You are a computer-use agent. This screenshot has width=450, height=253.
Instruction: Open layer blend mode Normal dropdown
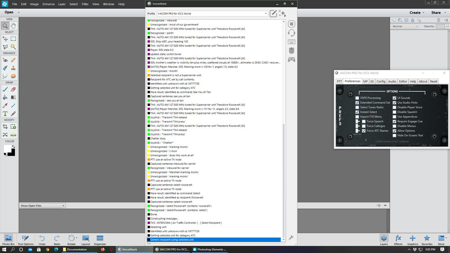click(x=405, y=26)
